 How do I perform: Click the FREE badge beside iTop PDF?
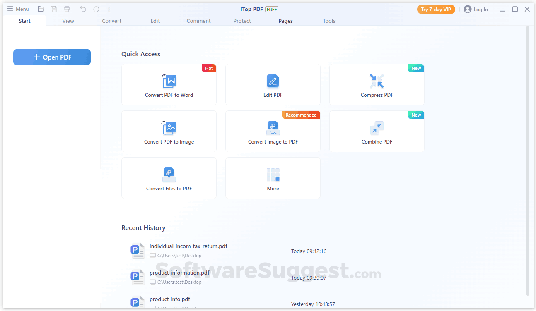click(272, 9)
